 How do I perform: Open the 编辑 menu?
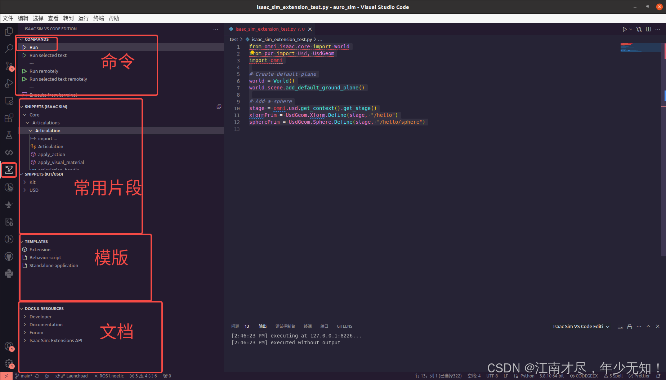23,18
